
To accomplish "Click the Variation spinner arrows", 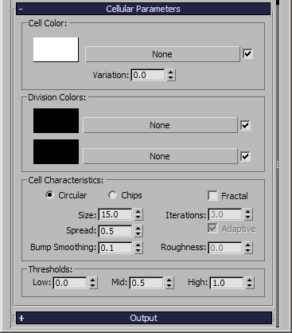I will click(171, 75).
